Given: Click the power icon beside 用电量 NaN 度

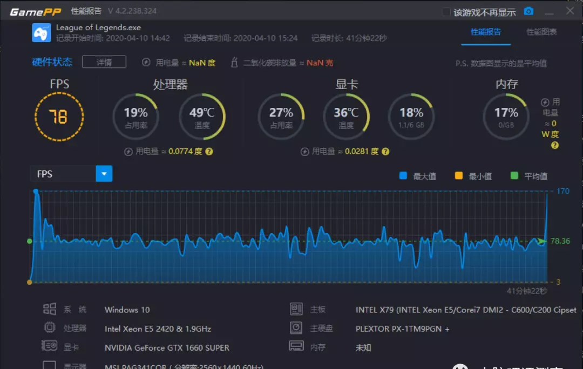Looking at the screenshot, I should 146,63.
